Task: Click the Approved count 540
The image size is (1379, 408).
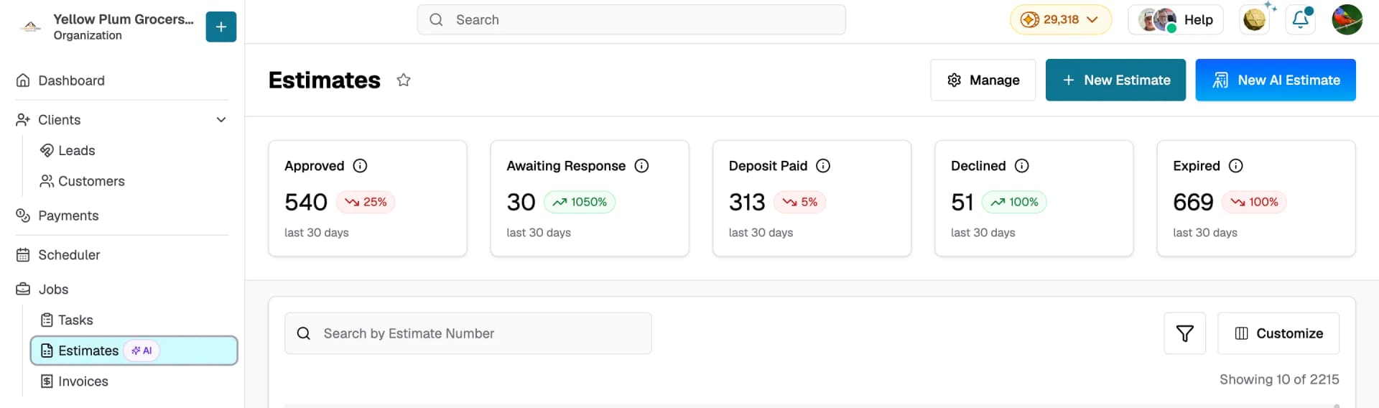Action: coord(306,202)
